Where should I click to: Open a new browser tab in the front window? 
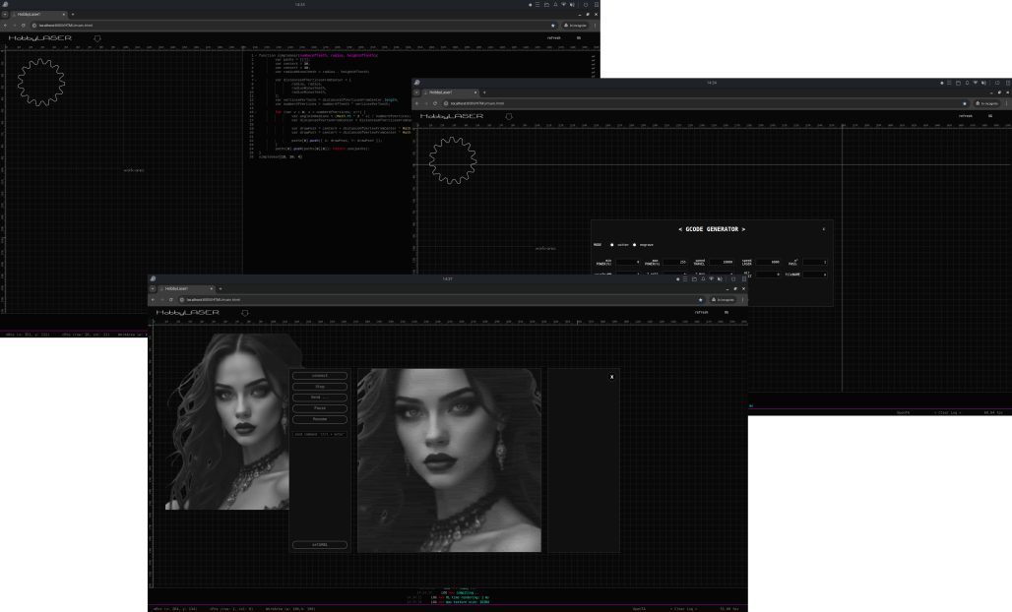tap(221, 288)
